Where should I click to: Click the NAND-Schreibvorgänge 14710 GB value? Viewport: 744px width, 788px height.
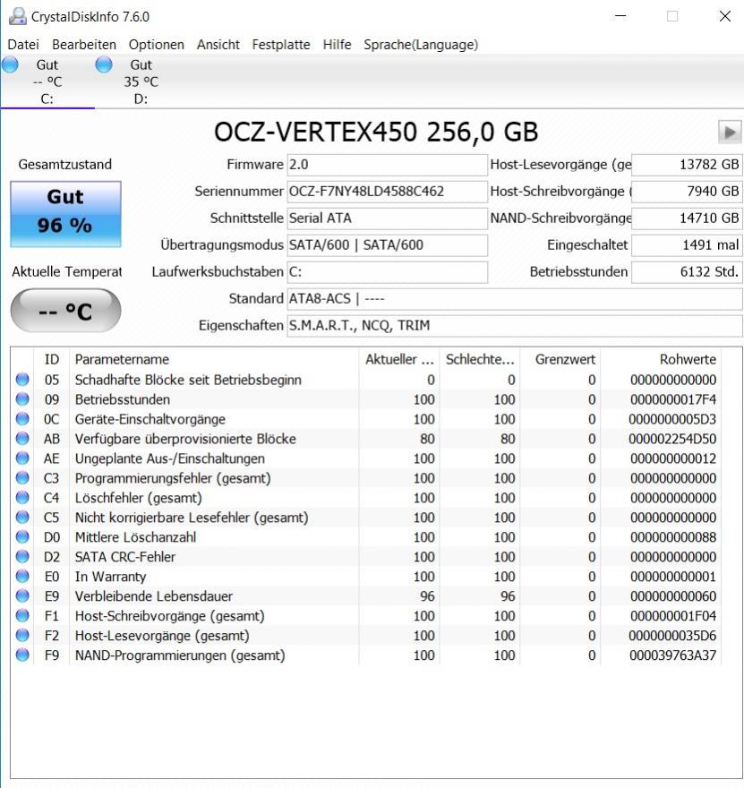(687, 218)
